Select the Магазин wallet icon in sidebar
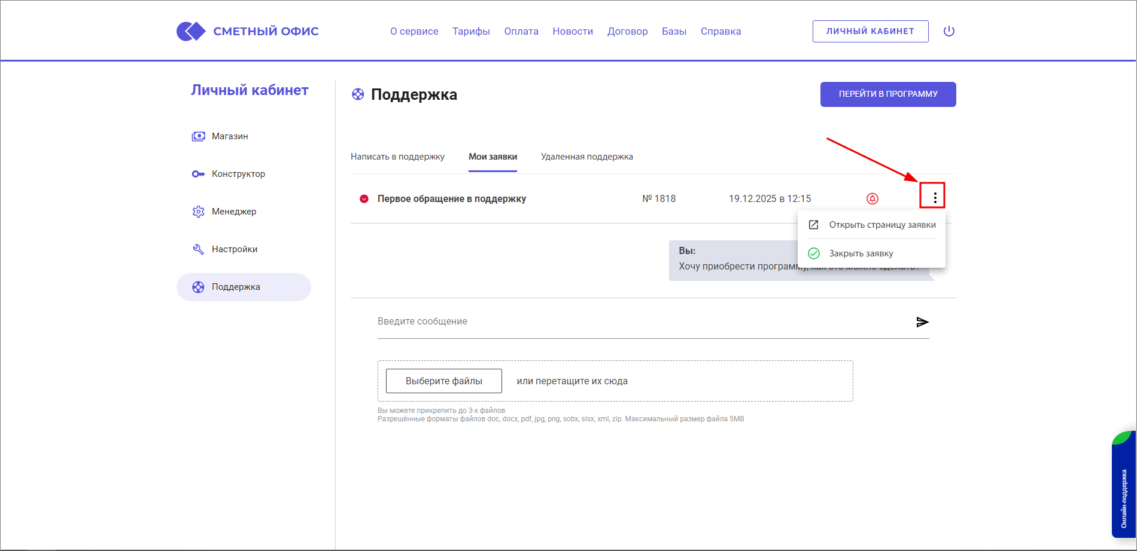The image size is (1137, 551). coord(198,136)
